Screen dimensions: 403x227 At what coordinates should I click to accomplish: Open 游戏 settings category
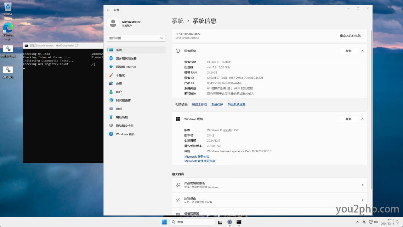click(136, 109)
